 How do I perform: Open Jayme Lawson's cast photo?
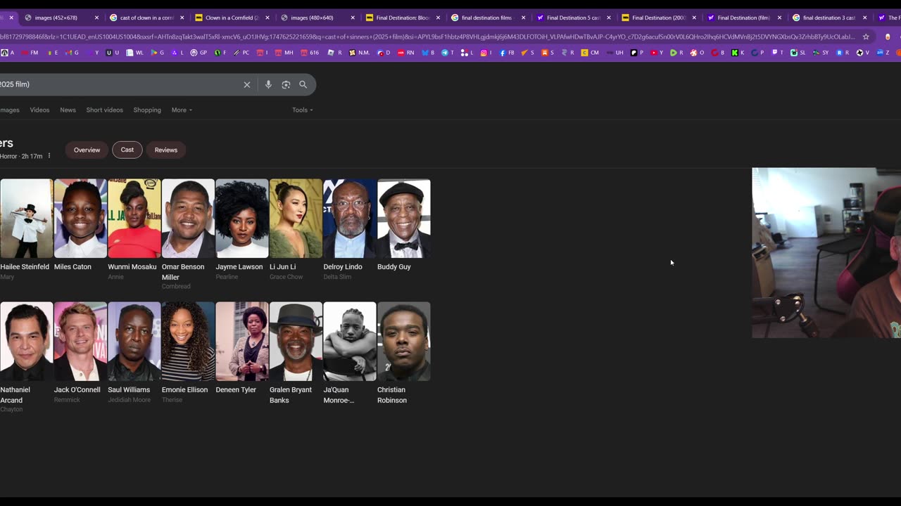tap(242, 219)
